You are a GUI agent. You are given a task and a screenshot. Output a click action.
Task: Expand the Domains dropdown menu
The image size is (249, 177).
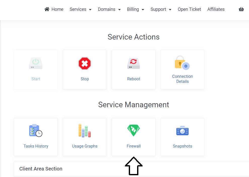pyautogui.click(x=109, y=9)
